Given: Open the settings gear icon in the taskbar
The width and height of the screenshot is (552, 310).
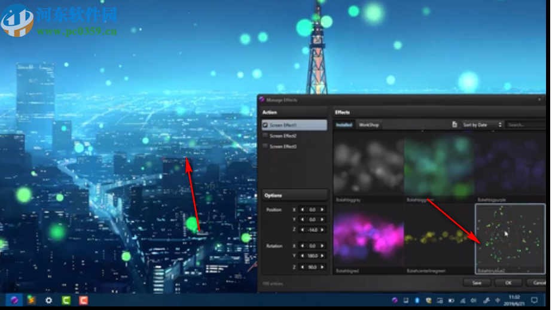Looking at the screenshot, I should [49, 300].
